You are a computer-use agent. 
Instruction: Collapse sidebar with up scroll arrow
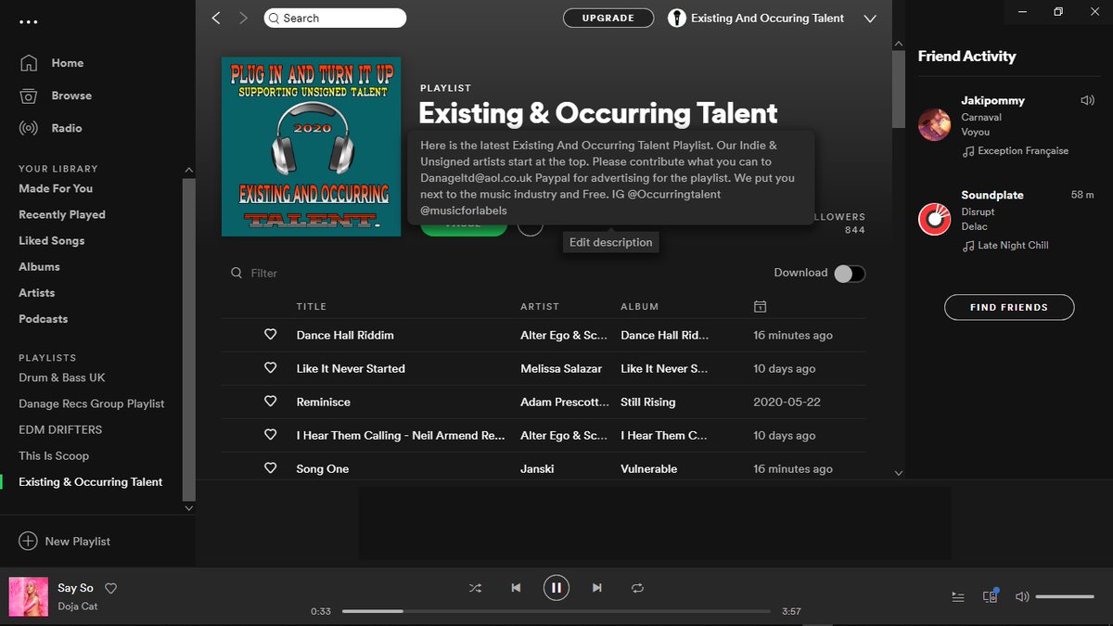pos(189,171)
